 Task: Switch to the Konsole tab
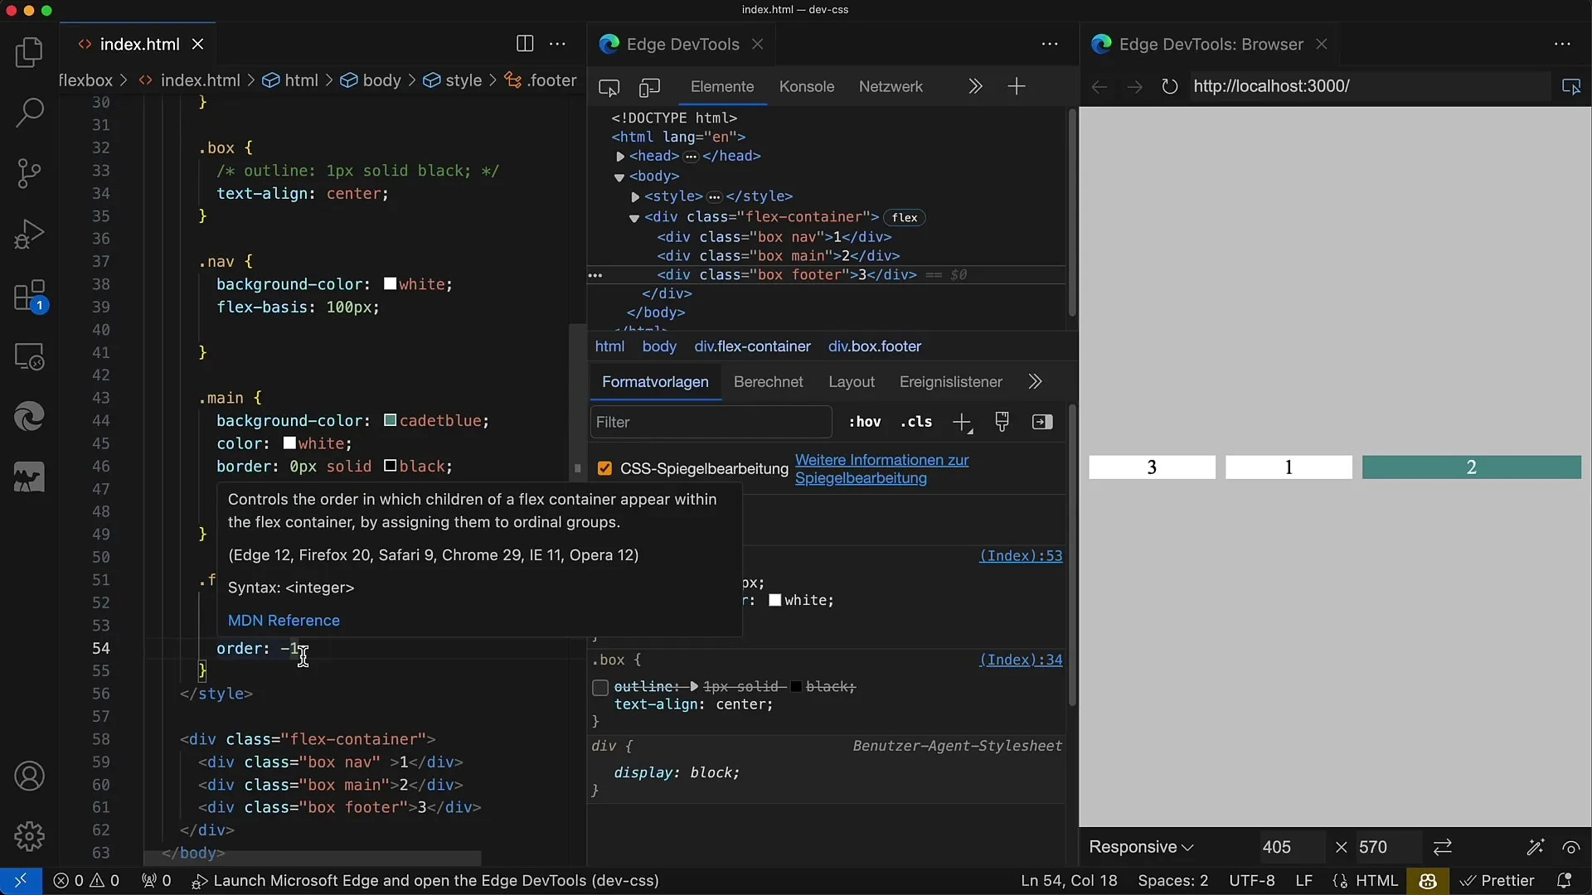807,87
